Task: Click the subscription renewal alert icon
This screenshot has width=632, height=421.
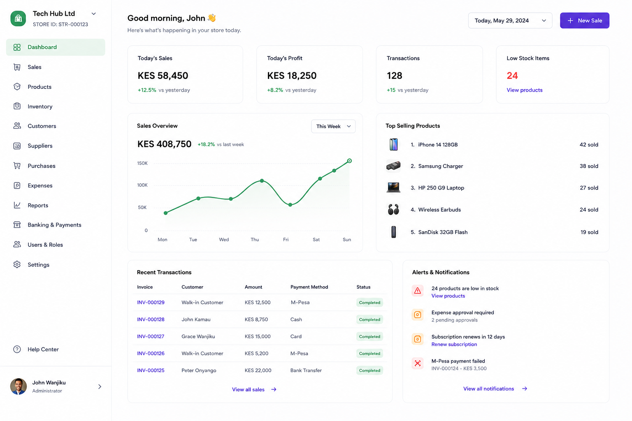Action: 418,339
